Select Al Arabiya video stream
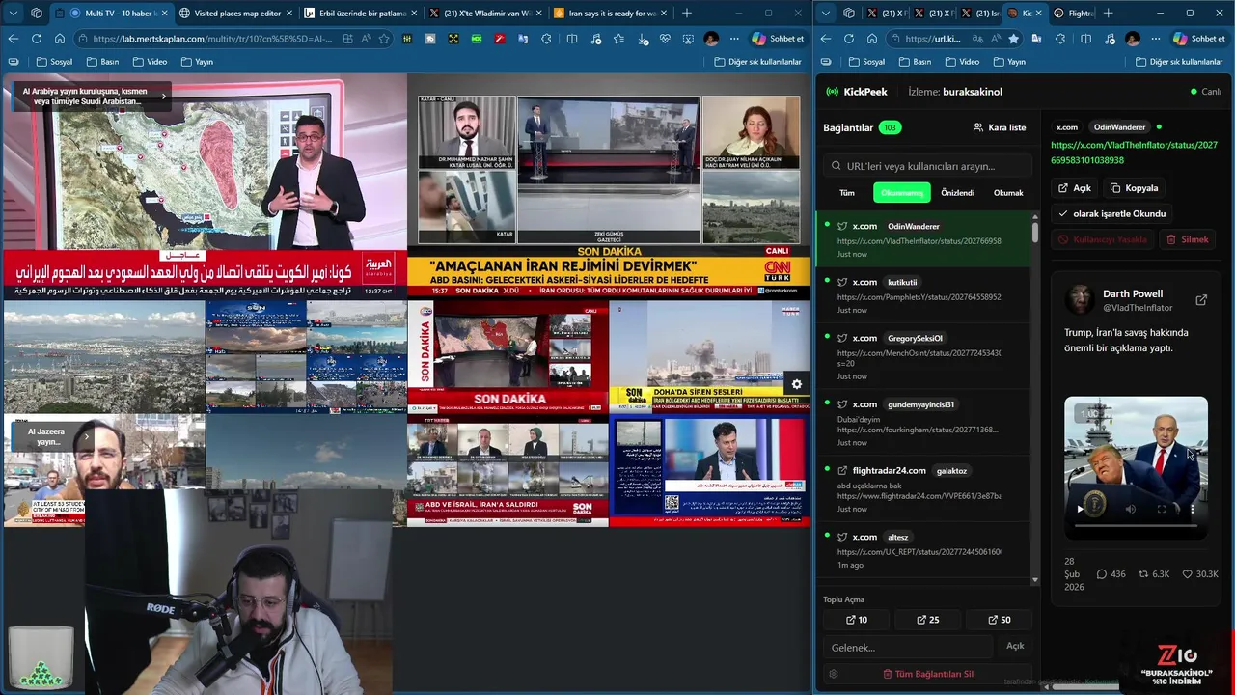Screen dimensions: 1235x695 [204, 185]
